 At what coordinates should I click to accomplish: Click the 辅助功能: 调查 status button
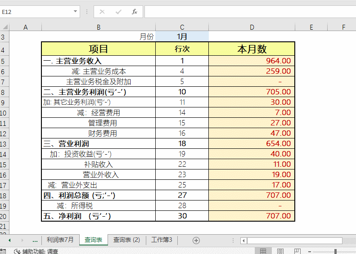[36, 251]
